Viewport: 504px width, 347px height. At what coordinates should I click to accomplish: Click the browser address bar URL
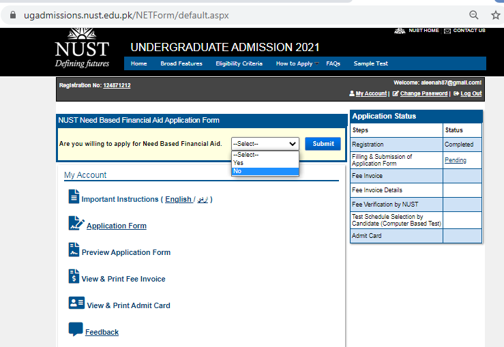click(126, 15)
